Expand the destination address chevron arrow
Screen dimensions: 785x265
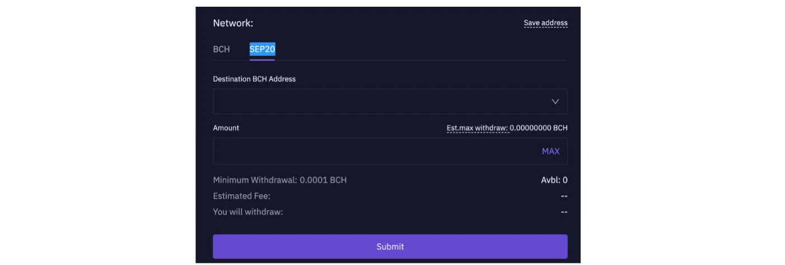(555, 102)
